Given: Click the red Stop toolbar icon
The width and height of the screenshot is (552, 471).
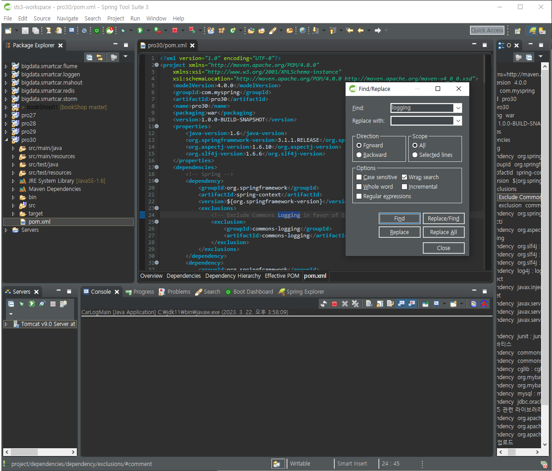Looking at the screenshot, I should tap(175, 30).
